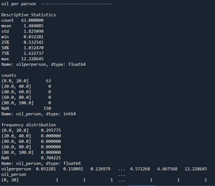215x186 pixels.
Task: Select 0.032281 in the min statistics row
Action: point(33,37)
